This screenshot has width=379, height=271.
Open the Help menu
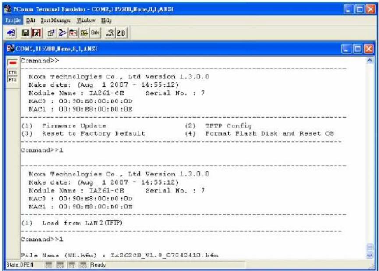click(x=106, y=20)
